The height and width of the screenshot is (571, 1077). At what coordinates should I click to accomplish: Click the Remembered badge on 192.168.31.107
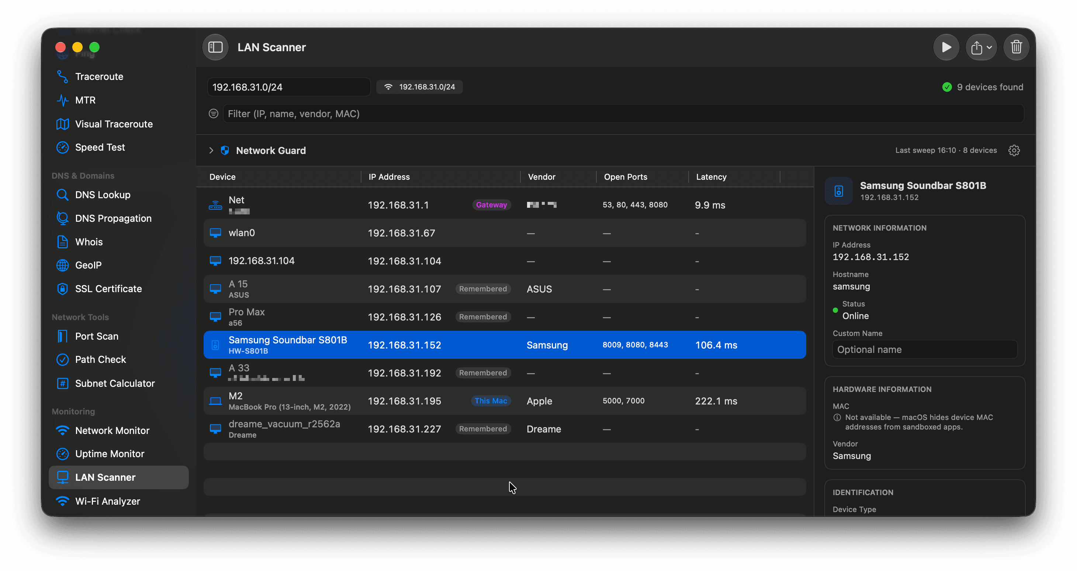click(483, 289)
